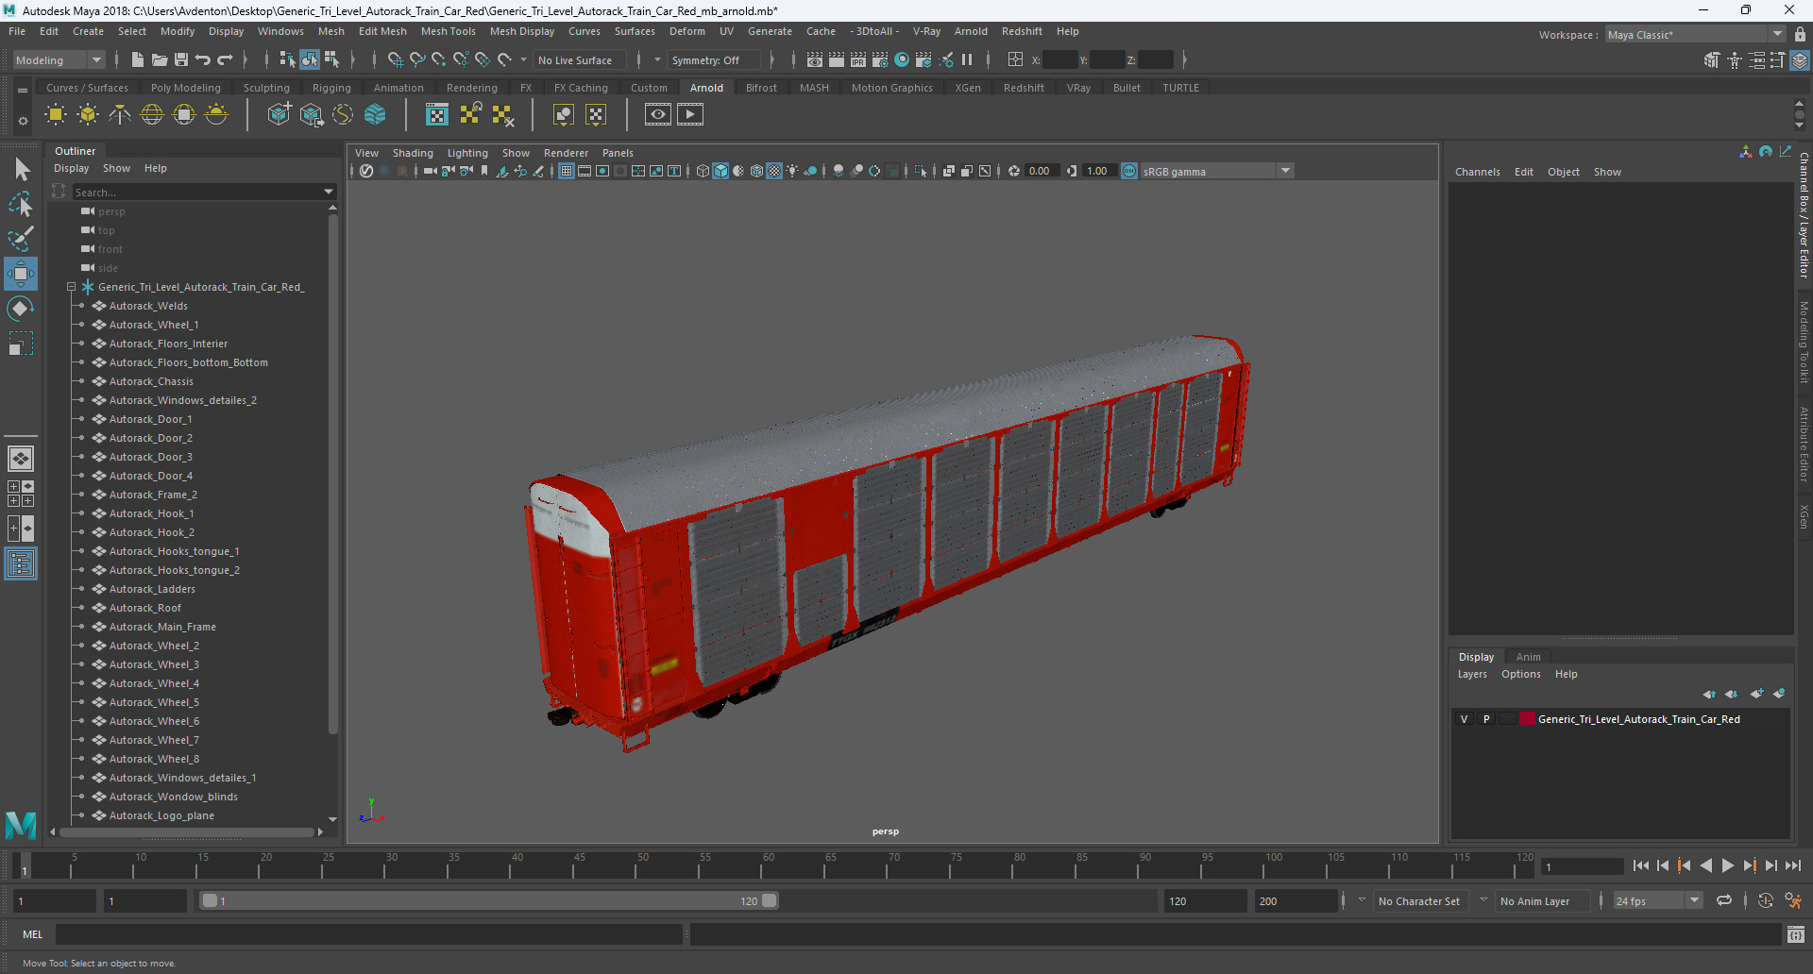Viewport: 1813px width, 974px height.
Task: Undo the last action
Action: tap(203, 59)
